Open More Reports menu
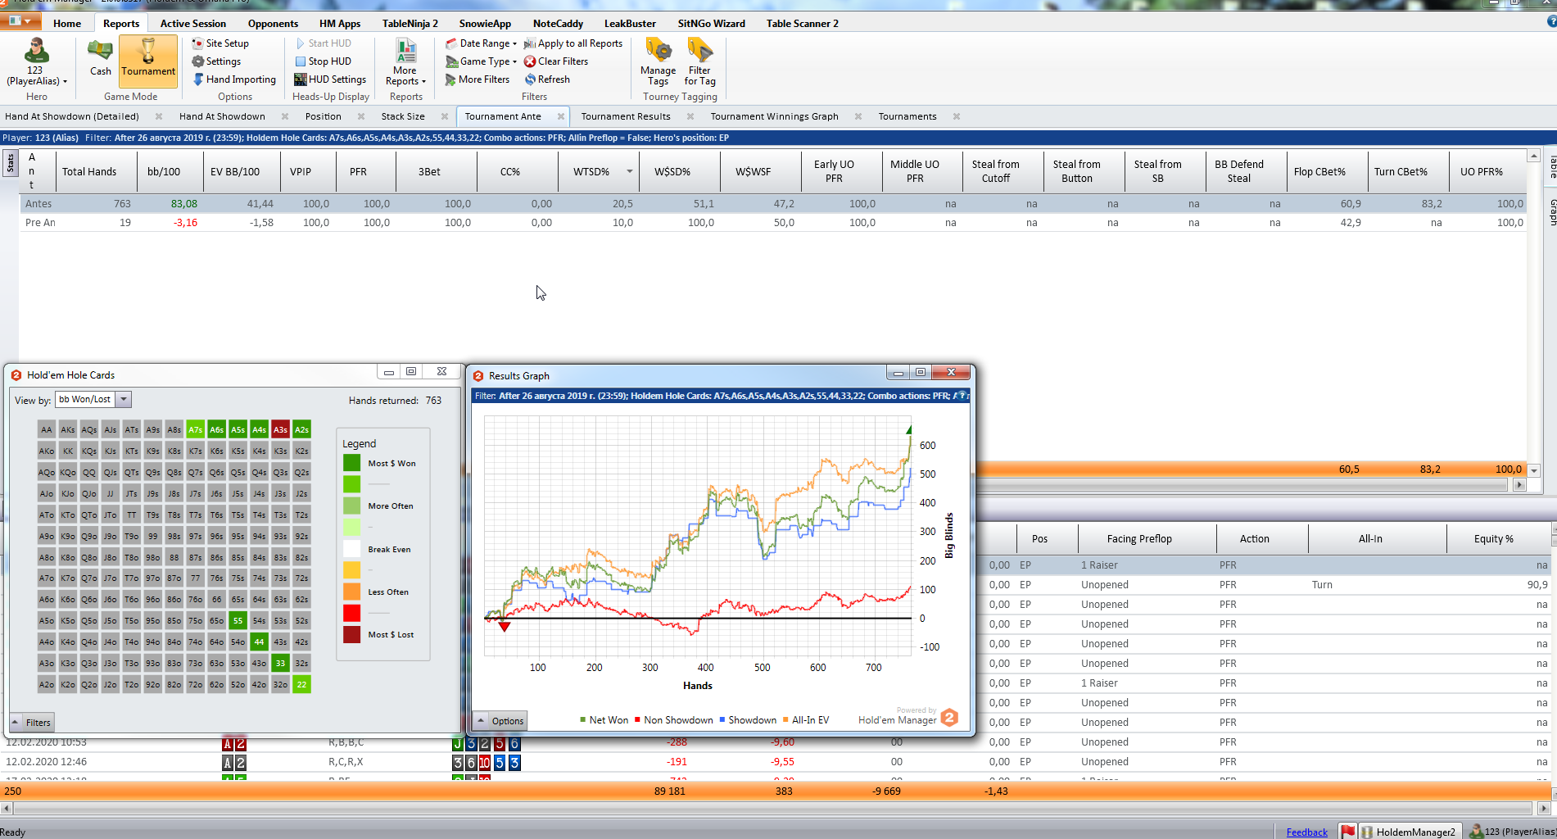Screen dimensions: 1557x839 click(x=405, y=62)
